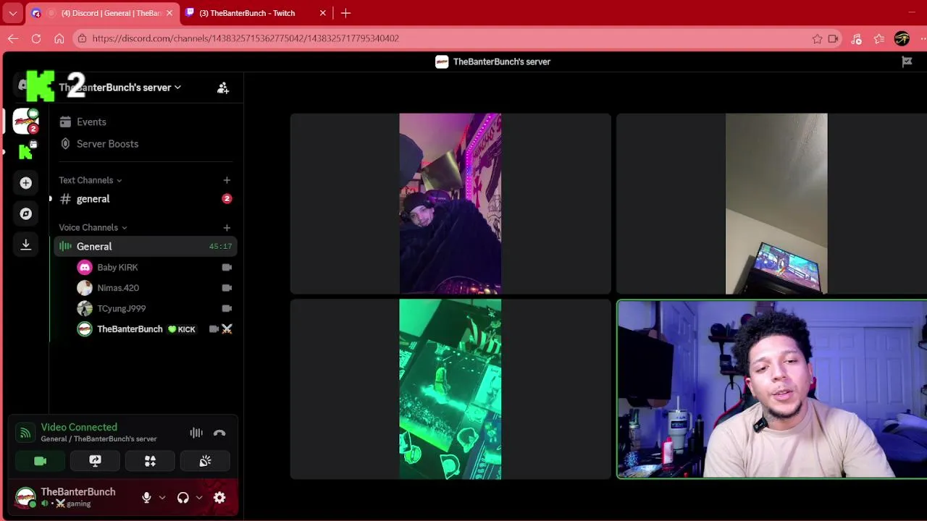This screenshot has height=521, width=927.
Task: Bookmark this page with the star
Action: point(817,38)
